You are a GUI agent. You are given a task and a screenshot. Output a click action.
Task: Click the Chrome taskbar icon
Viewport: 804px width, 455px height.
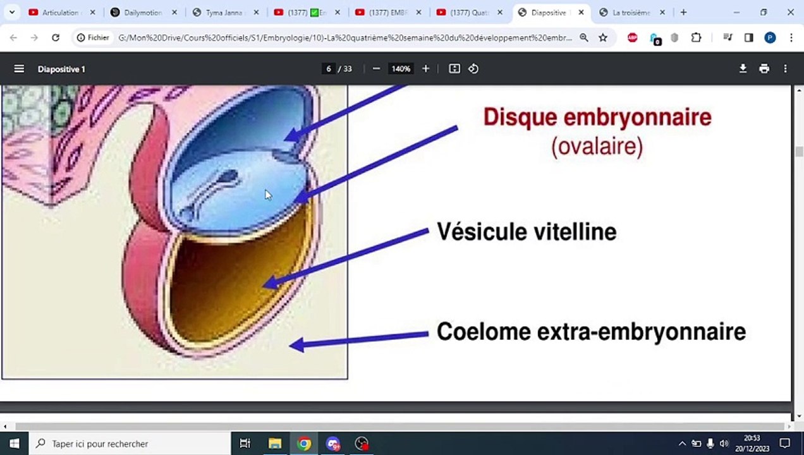[x=304, y=444]
